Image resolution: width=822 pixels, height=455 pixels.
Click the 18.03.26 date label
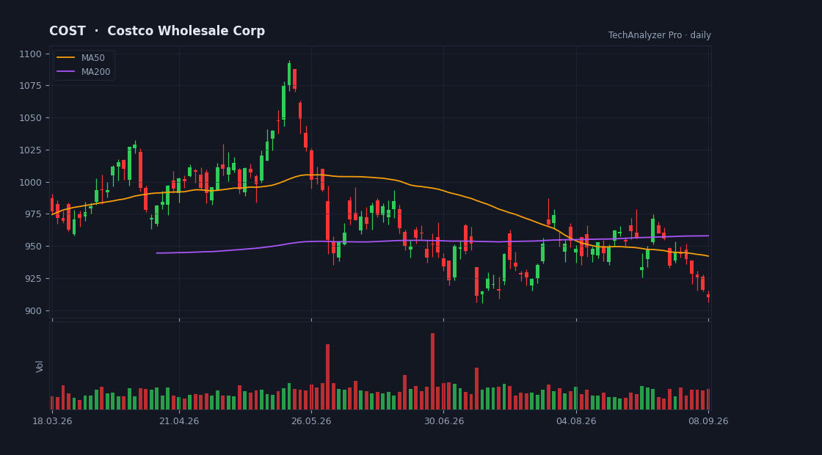pyautogui.click(x=52, y=421)
